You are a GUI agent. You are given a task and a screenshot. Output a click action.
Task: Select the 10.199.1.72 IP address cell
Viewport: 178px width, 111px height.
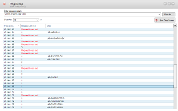coord(9,95)
